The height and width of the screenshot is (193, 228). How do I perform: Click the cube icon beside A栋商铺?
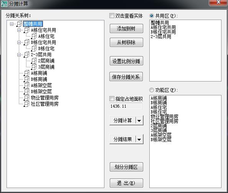(x=26, y=73)
